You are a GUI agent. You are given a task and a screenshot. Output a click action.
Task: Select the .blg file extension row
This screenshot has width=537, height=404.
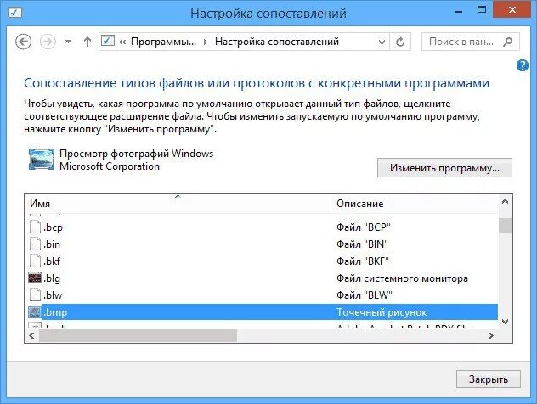[262, 278]
